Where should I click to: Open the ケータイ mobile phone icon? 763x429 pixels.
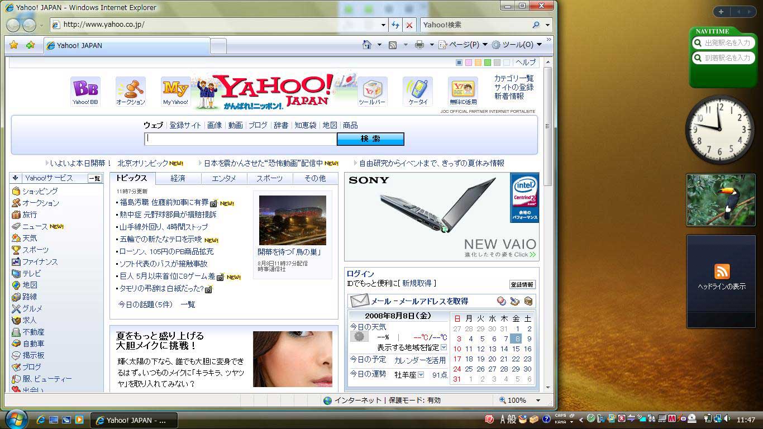tap(418, 91)
